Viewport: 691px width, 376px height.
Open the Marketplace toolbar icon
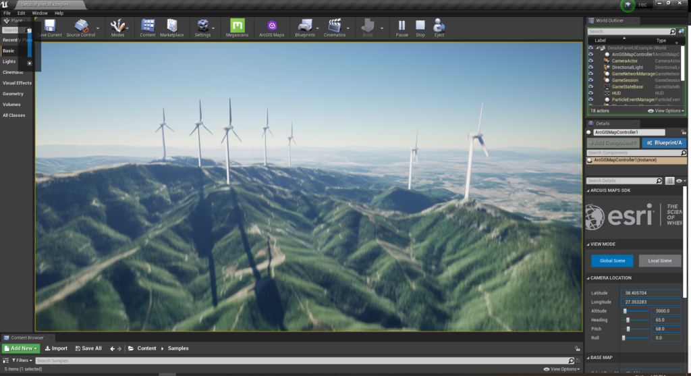(x=172, y=28)
